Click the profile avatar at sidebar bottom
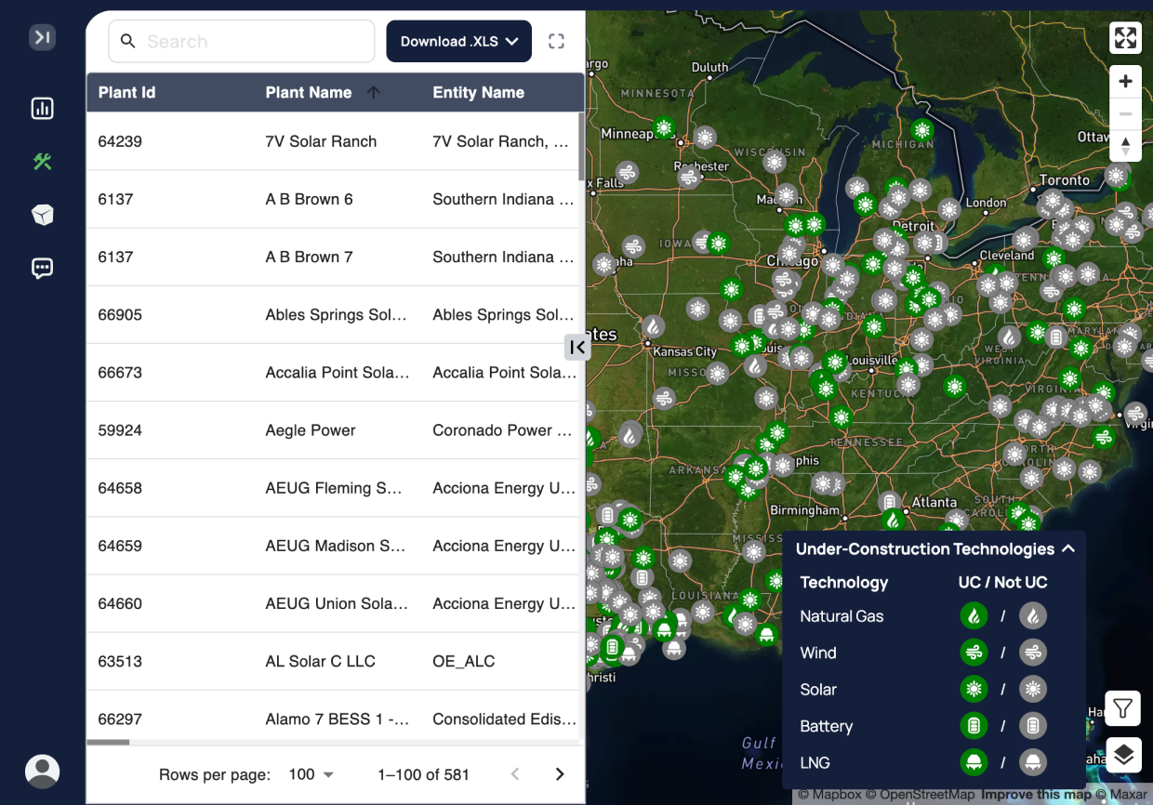 tap(42, 772)
